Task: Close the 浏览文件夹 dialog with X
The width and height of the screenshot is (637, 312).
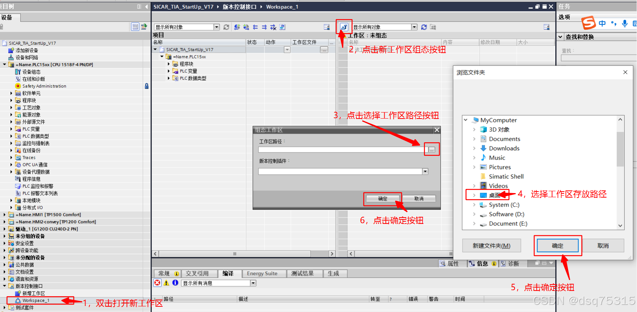Action: [x=625, y=72]
